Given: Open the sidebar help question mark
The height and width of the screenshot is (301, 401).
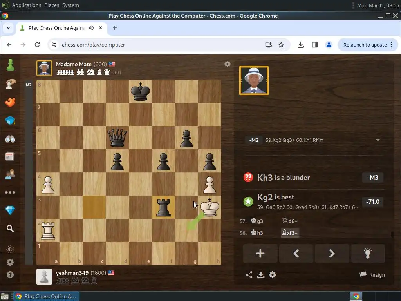Looking at the screenshot, I should coord(10,275).
